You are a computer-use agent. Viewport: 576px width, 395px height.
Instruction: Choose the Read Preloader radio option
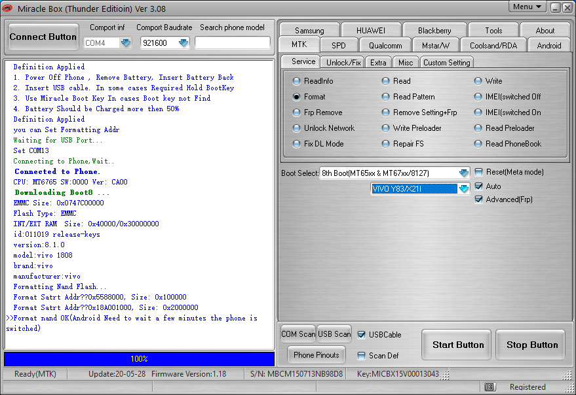tap(478, 128)
